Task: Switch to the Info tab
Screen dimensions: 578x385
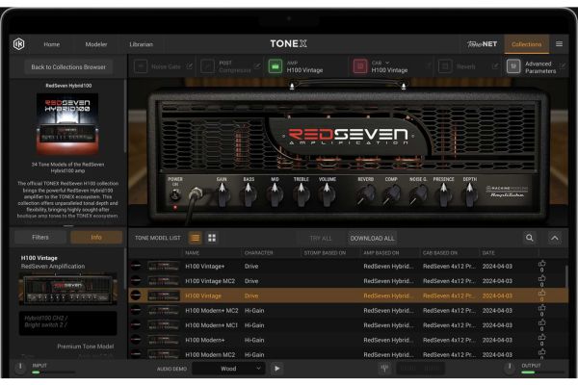Action: (96, 238)
